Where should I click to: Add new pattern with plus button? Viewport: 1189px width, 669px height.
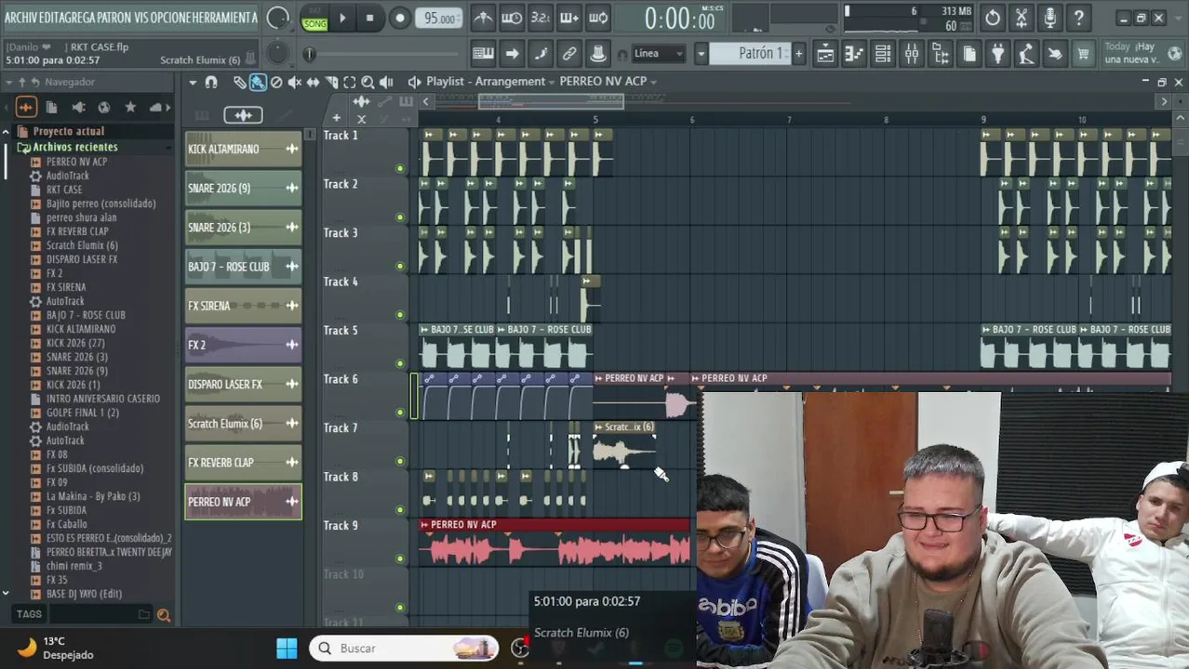click(798, 54)
